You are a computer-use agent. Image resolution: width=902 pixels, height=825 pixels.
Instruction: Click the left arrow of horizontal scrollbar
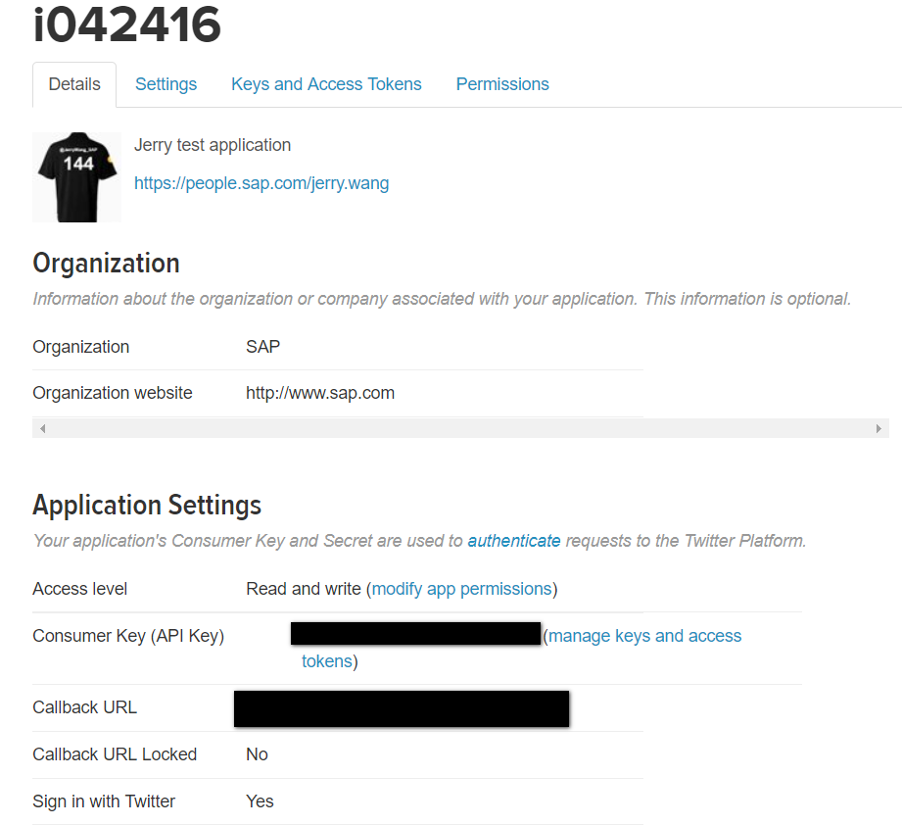click(x=42, y=428)
